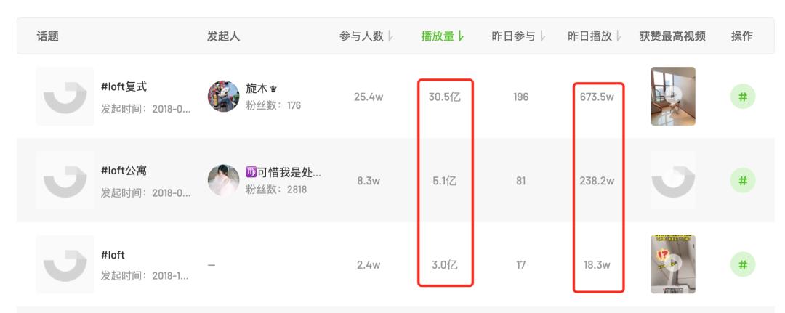Play top liked video for #loft
Image resolution: width=785 pixels, height=313 pixels.
click(x=673, y=264)
